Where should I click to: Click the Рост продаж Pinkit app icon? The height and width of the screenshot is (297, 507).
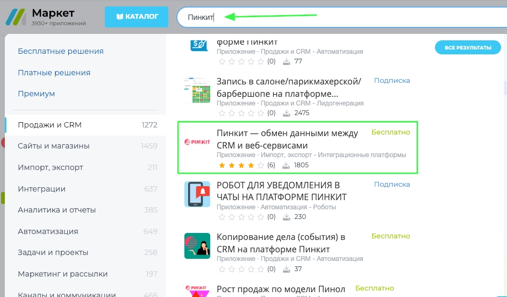[197, 290]
